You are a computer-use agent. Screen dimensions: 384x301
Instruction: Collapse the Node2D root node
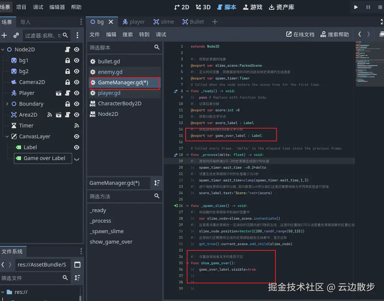click(3, 49)
